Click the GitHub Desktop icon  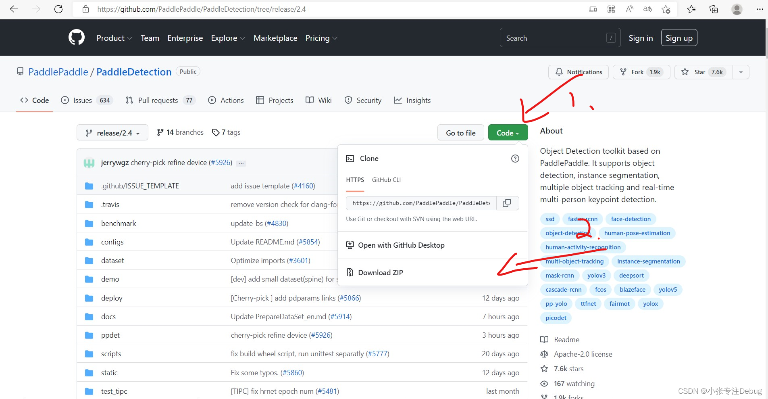[x=350, y=245]
